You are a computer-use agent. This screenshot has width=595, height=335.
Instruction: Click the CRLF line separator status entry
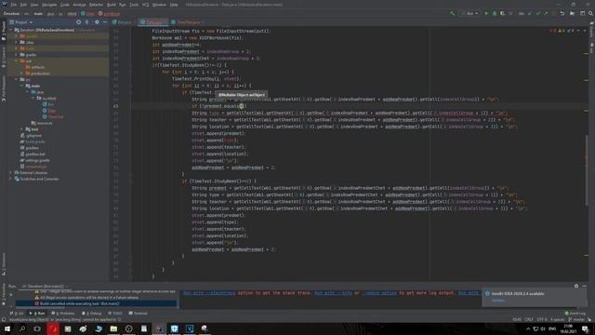pyautogui.click(x=529, y=319)
